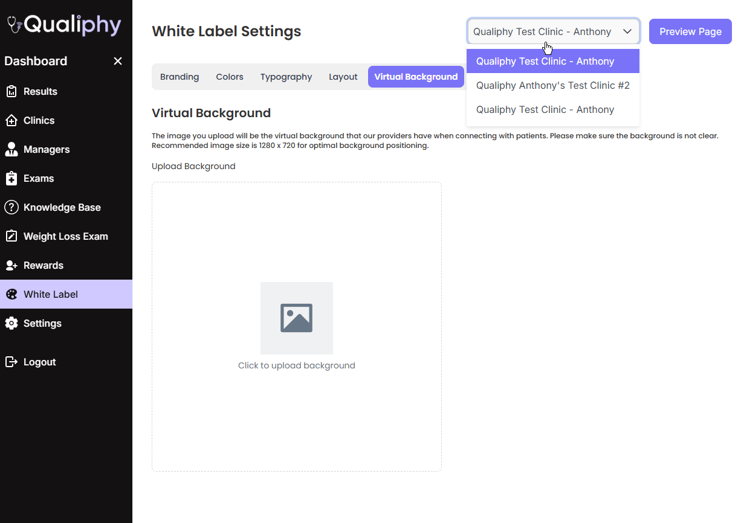Screen dimensions: 741x523
Task: Switch to the Colors tab
Action: tap(230, 77)
